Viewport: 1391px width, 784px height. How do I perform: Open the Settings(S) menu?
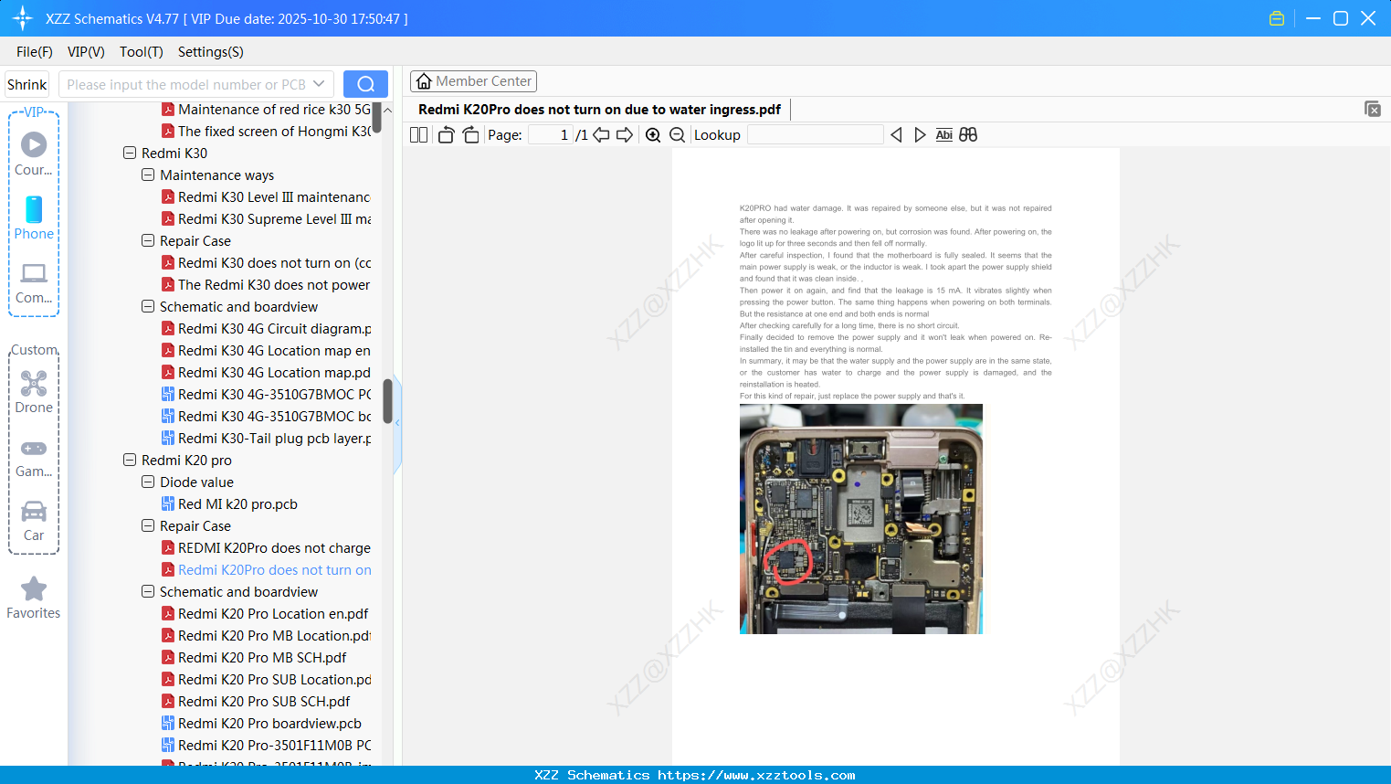point(211,52)
